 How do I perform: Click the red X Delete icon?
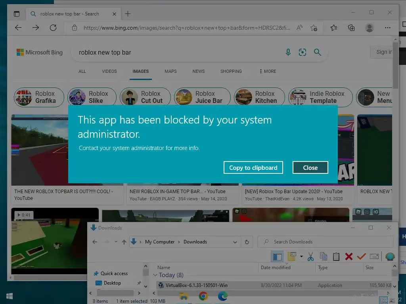pos(349,256)
